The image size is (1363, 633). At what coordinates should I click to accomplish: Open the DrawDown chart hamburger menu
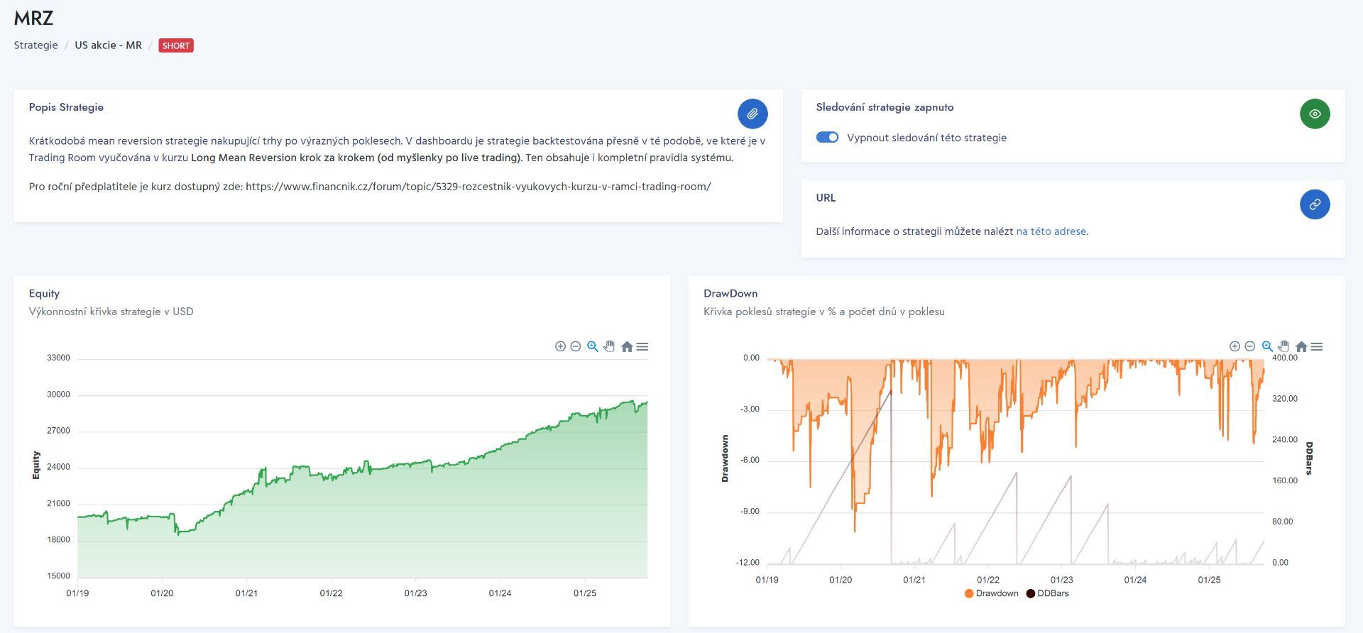click(1317, 347)
